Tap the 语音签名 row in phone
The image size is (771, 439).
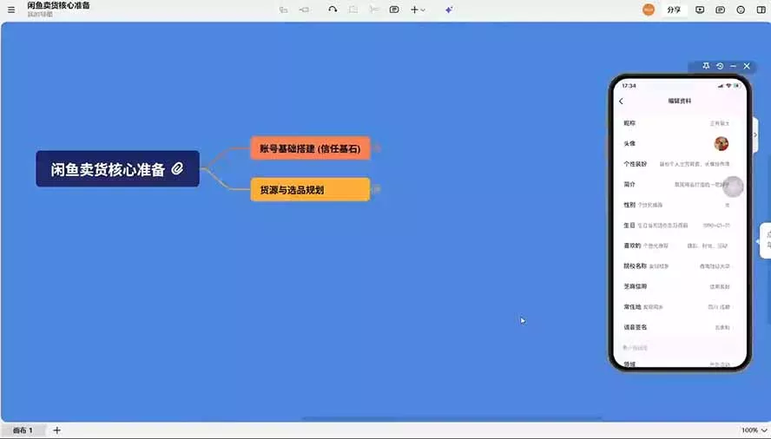pos(680,327)
